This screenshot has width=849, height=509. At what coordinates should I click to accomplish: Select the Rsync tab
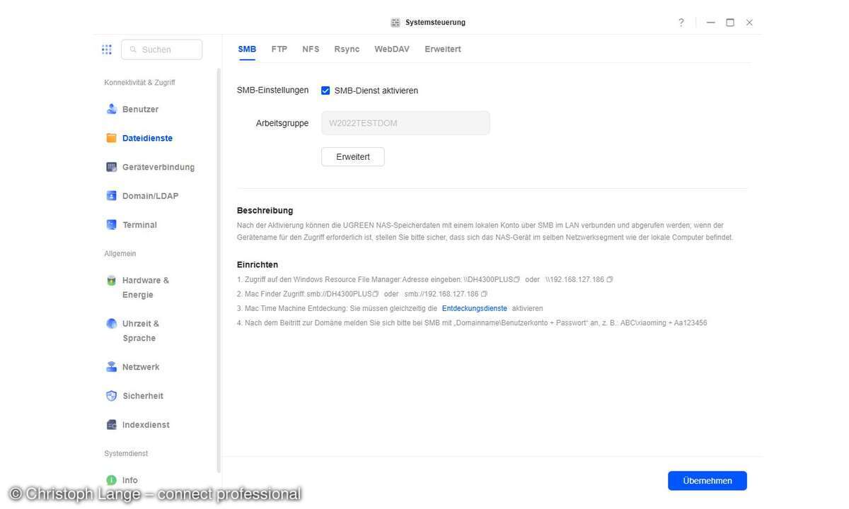coord(347,49)
